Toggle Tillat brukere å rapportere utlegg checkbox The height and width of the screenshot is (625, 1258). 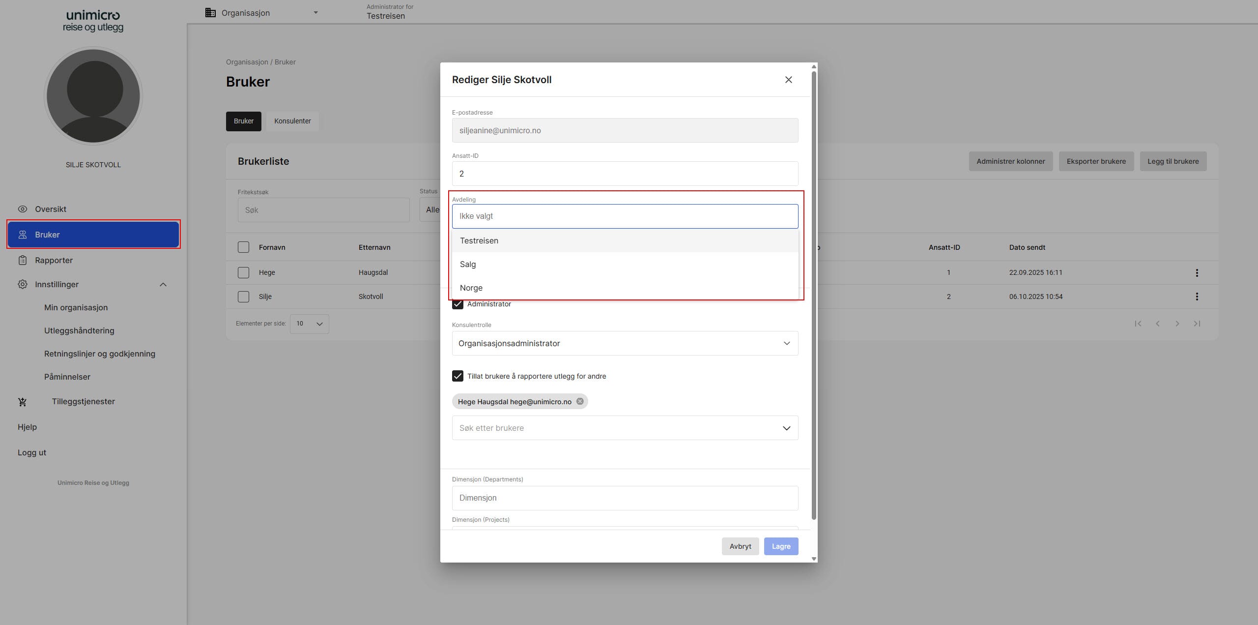coord(457,376)
